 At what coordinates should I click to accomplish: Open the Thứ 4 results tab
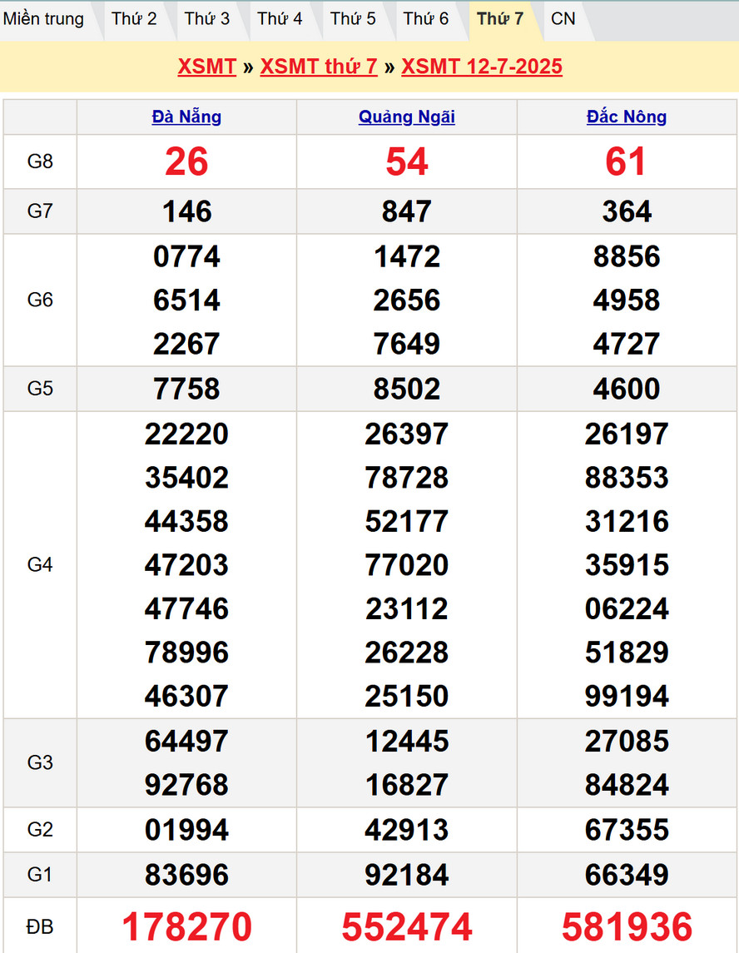click(x=280, y=19)
